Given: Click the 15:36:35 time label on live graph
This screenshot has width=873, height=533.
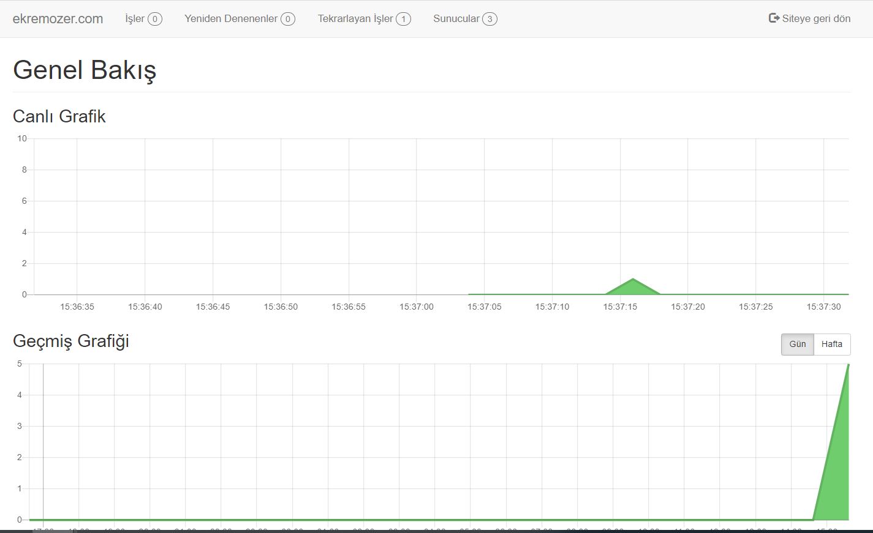Looking at the screenshot, I should coord(77,307).
